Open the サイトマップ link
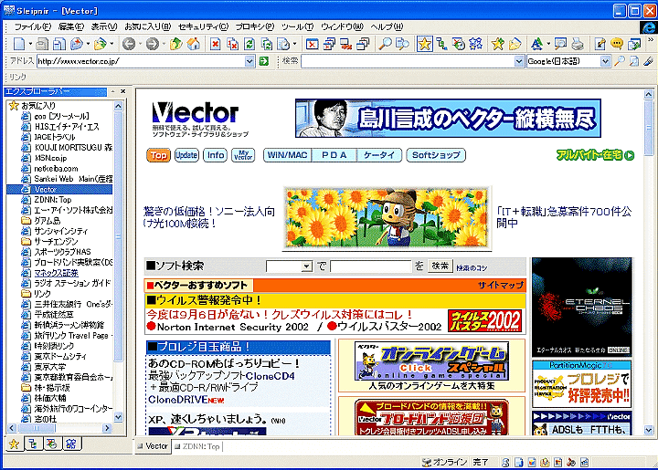 [x=501, y=286]
